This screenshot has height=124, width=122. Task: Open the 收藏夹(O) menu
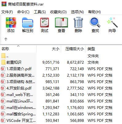pos(58,12)
